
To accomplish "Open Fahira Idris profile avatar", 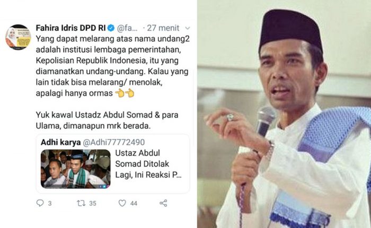I will pos(18,37).
